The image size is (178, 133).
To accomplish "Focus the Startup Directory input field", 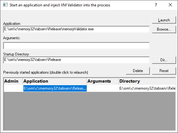I will tap(77, 60).
